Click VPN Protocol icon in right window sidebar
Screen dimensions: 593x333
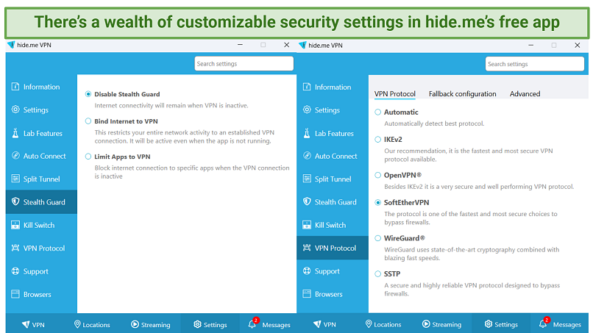pyautogui.click(x=307, y=248)
